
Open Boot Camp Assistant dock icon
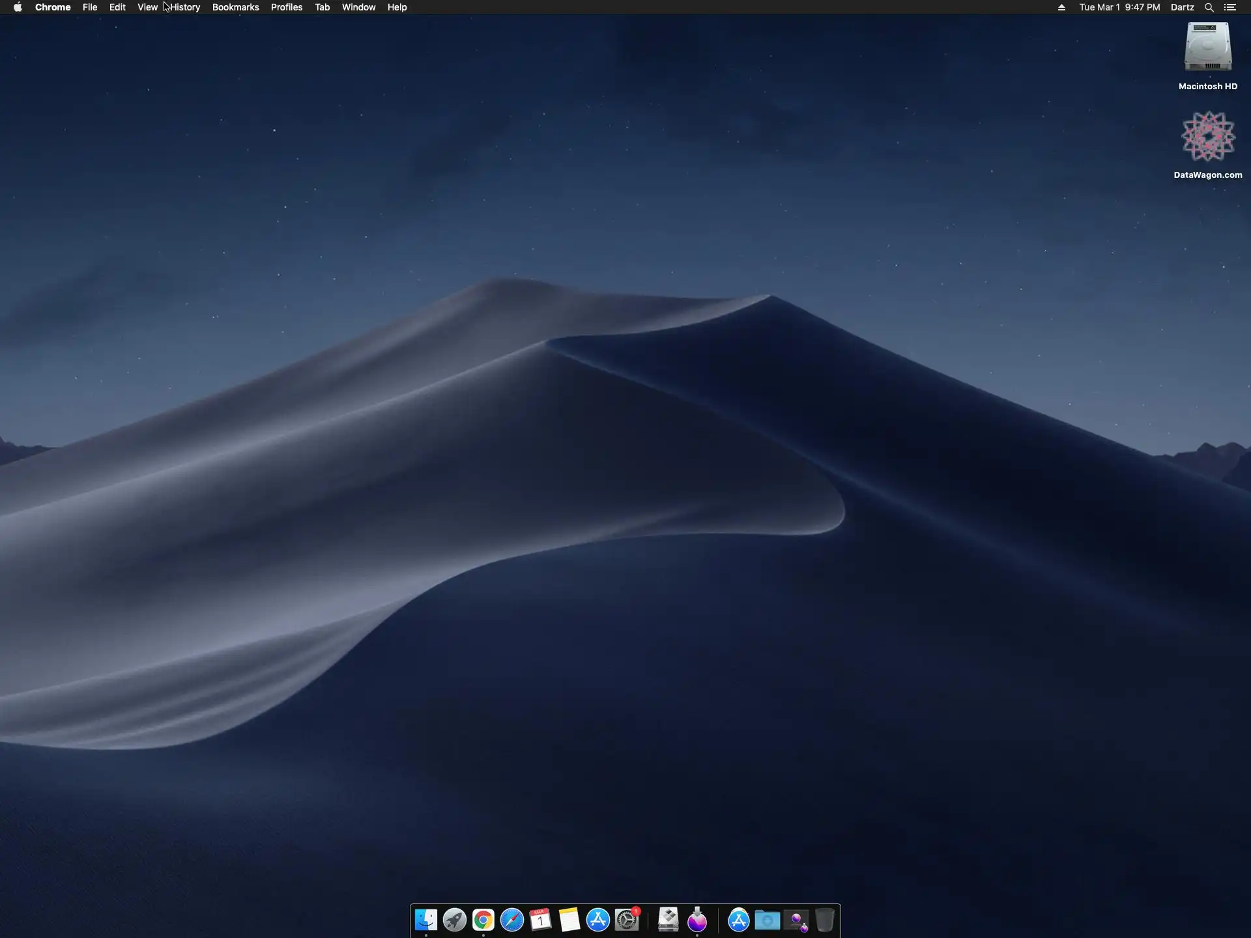click(669, 920)
